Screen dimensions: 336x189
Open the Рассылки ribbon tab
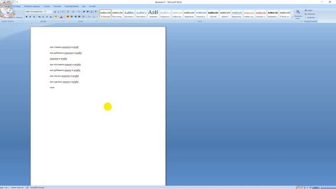pos(57,6)
